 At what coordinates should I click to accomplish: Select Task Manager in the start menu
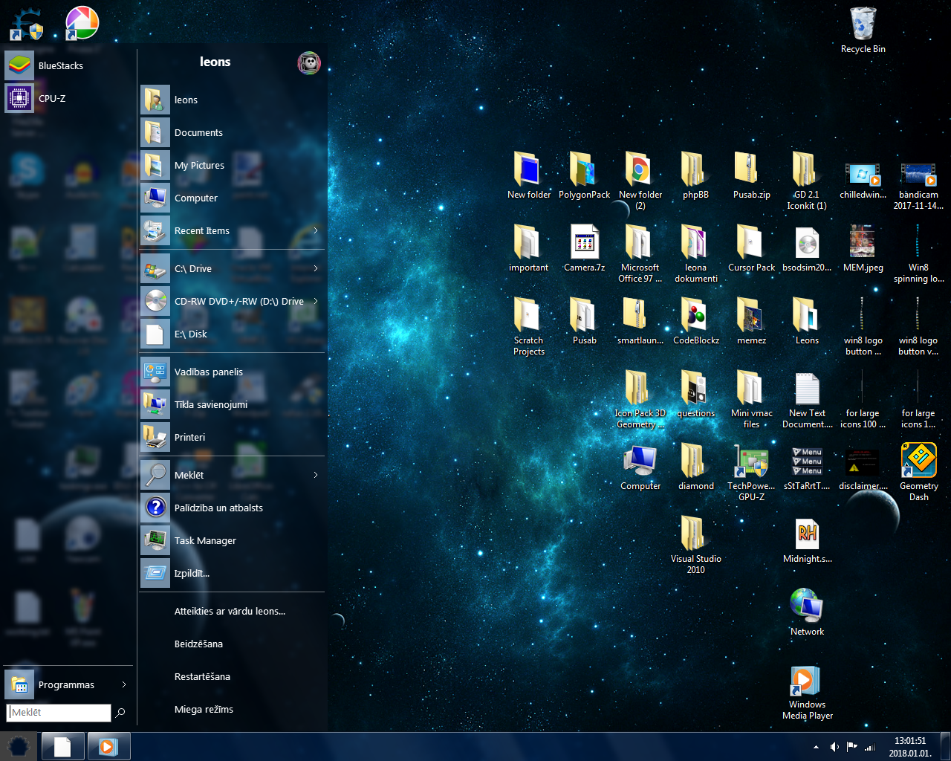(205, 540)
